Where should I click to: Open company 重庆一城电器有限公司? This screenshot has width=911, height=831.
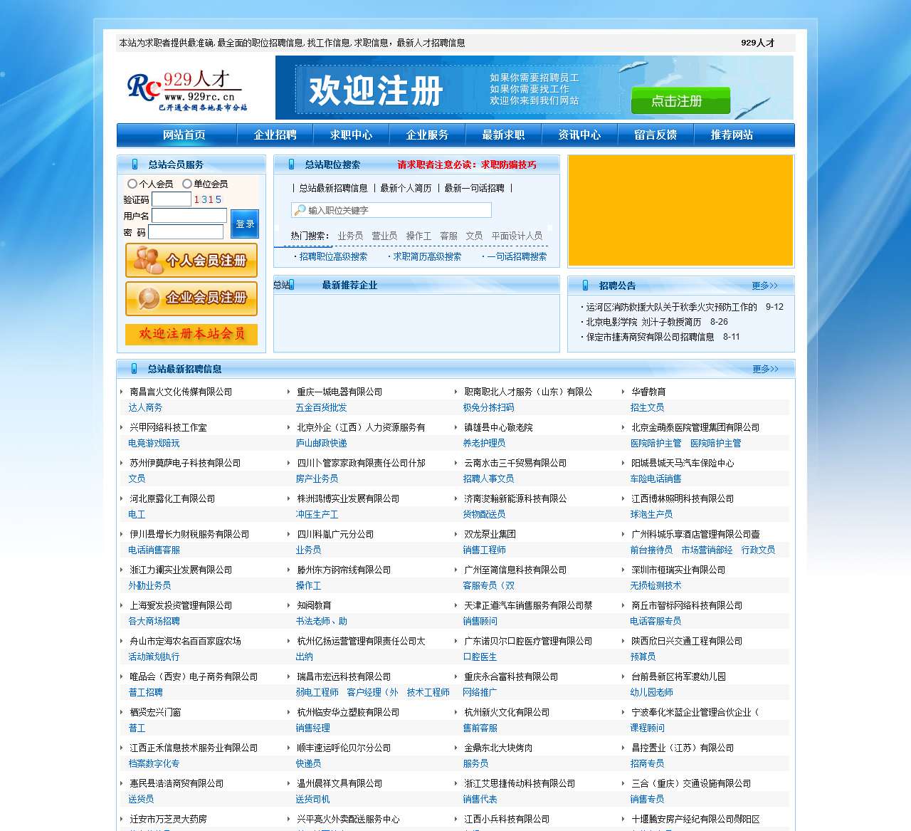click(339, 392)
